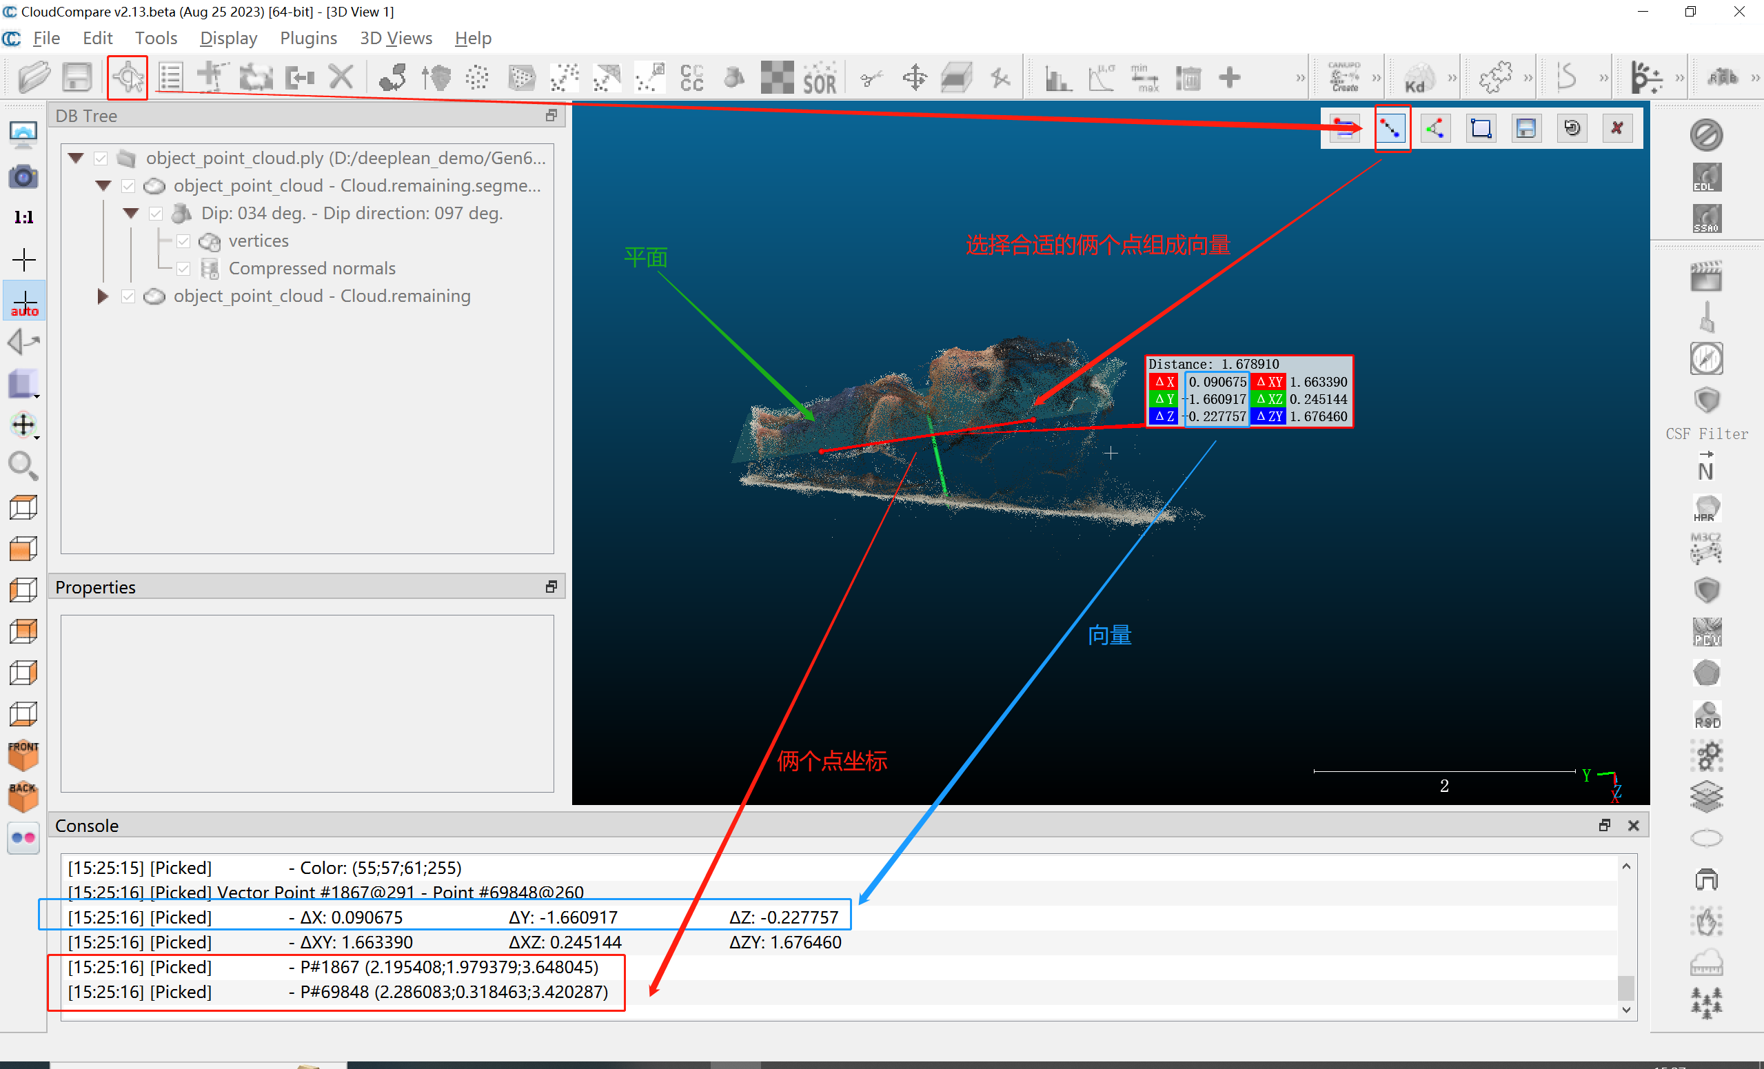
Task: Close the point picking toolbar with red X
Action: (x=1617, y=129)
